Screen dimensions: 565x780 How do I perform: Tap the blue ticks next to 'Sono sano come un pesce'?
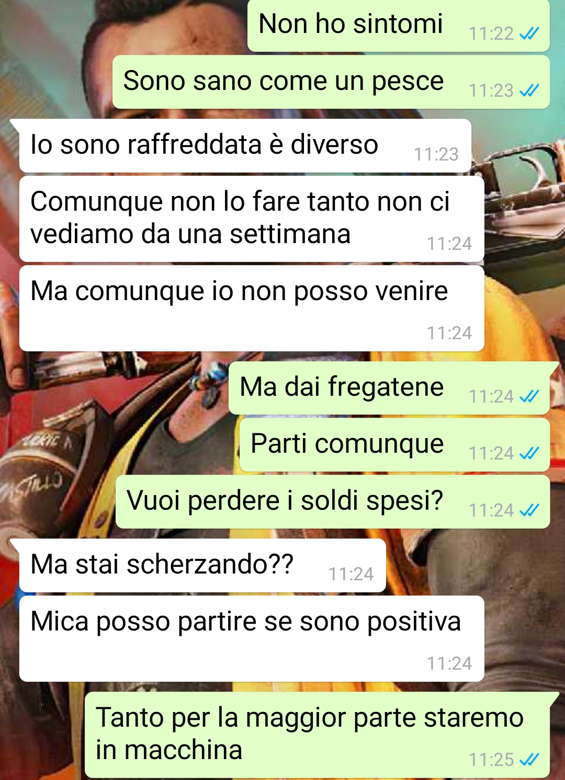[x=529, y=91]
